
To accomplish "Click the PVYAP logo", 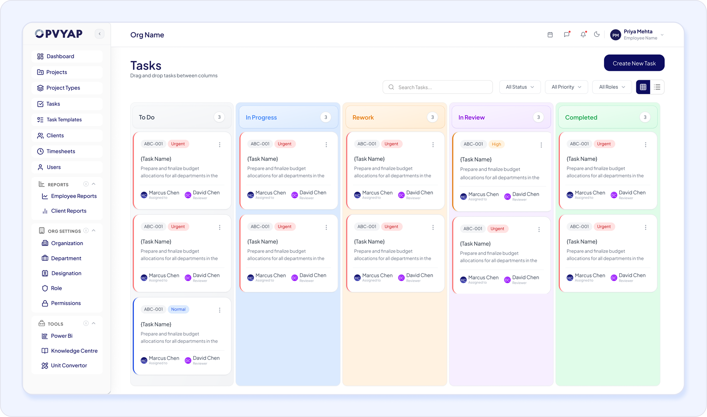I will 59,34.
